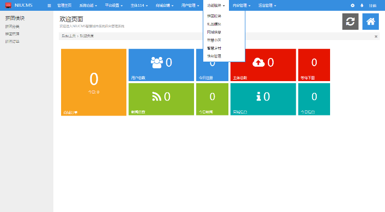Open the blue 今日注册 tile
This screenshot has width=385, height=212.
(212, 71)
